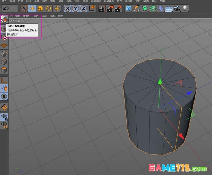Toggle Viewport Solo S icon
Screen dimensions: 212x175
4,97
